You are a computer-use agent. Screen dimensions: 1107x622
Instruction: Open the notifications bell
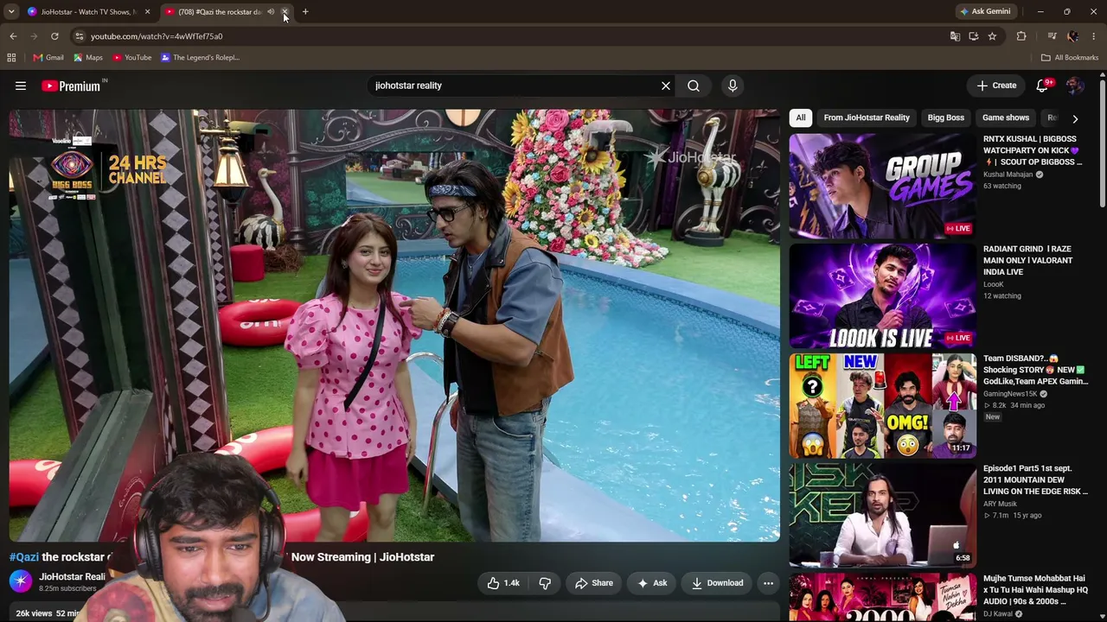click(x=1042, y=86)
